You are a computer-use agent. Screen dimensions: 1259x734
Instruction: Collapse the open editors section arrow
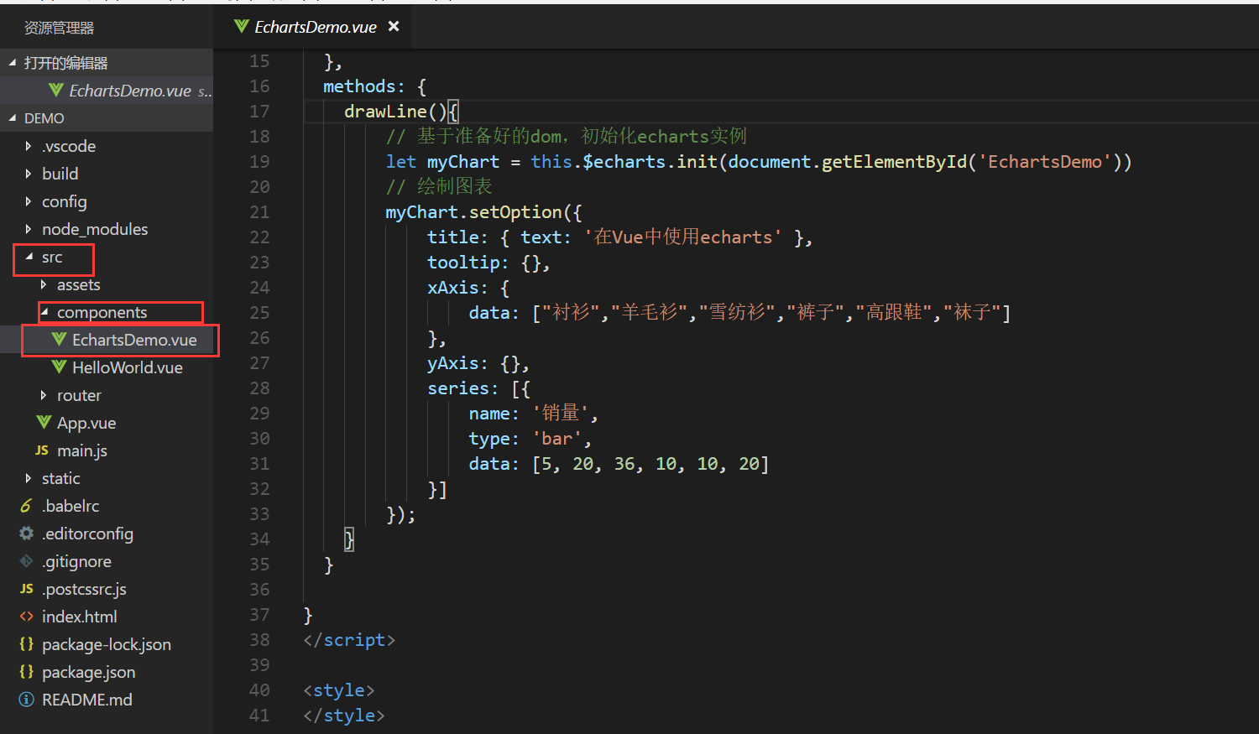click(13, 63)
